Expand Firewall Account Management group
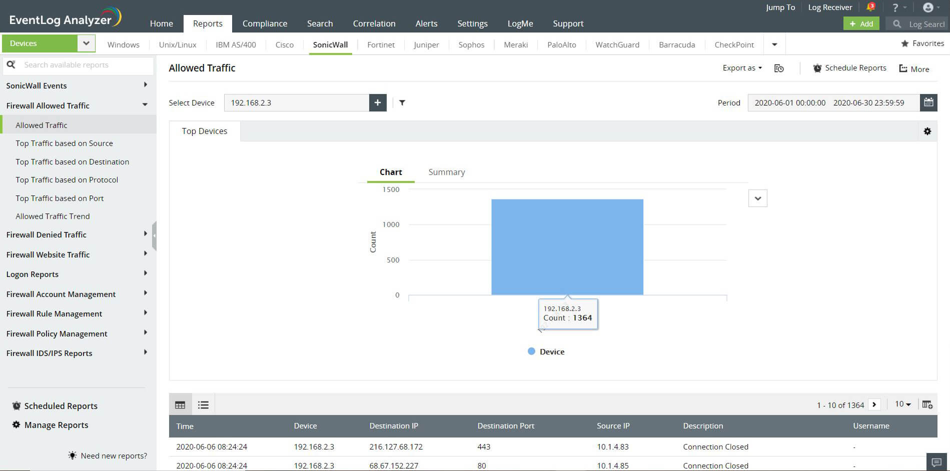The image size is (950, 471). 145,293
